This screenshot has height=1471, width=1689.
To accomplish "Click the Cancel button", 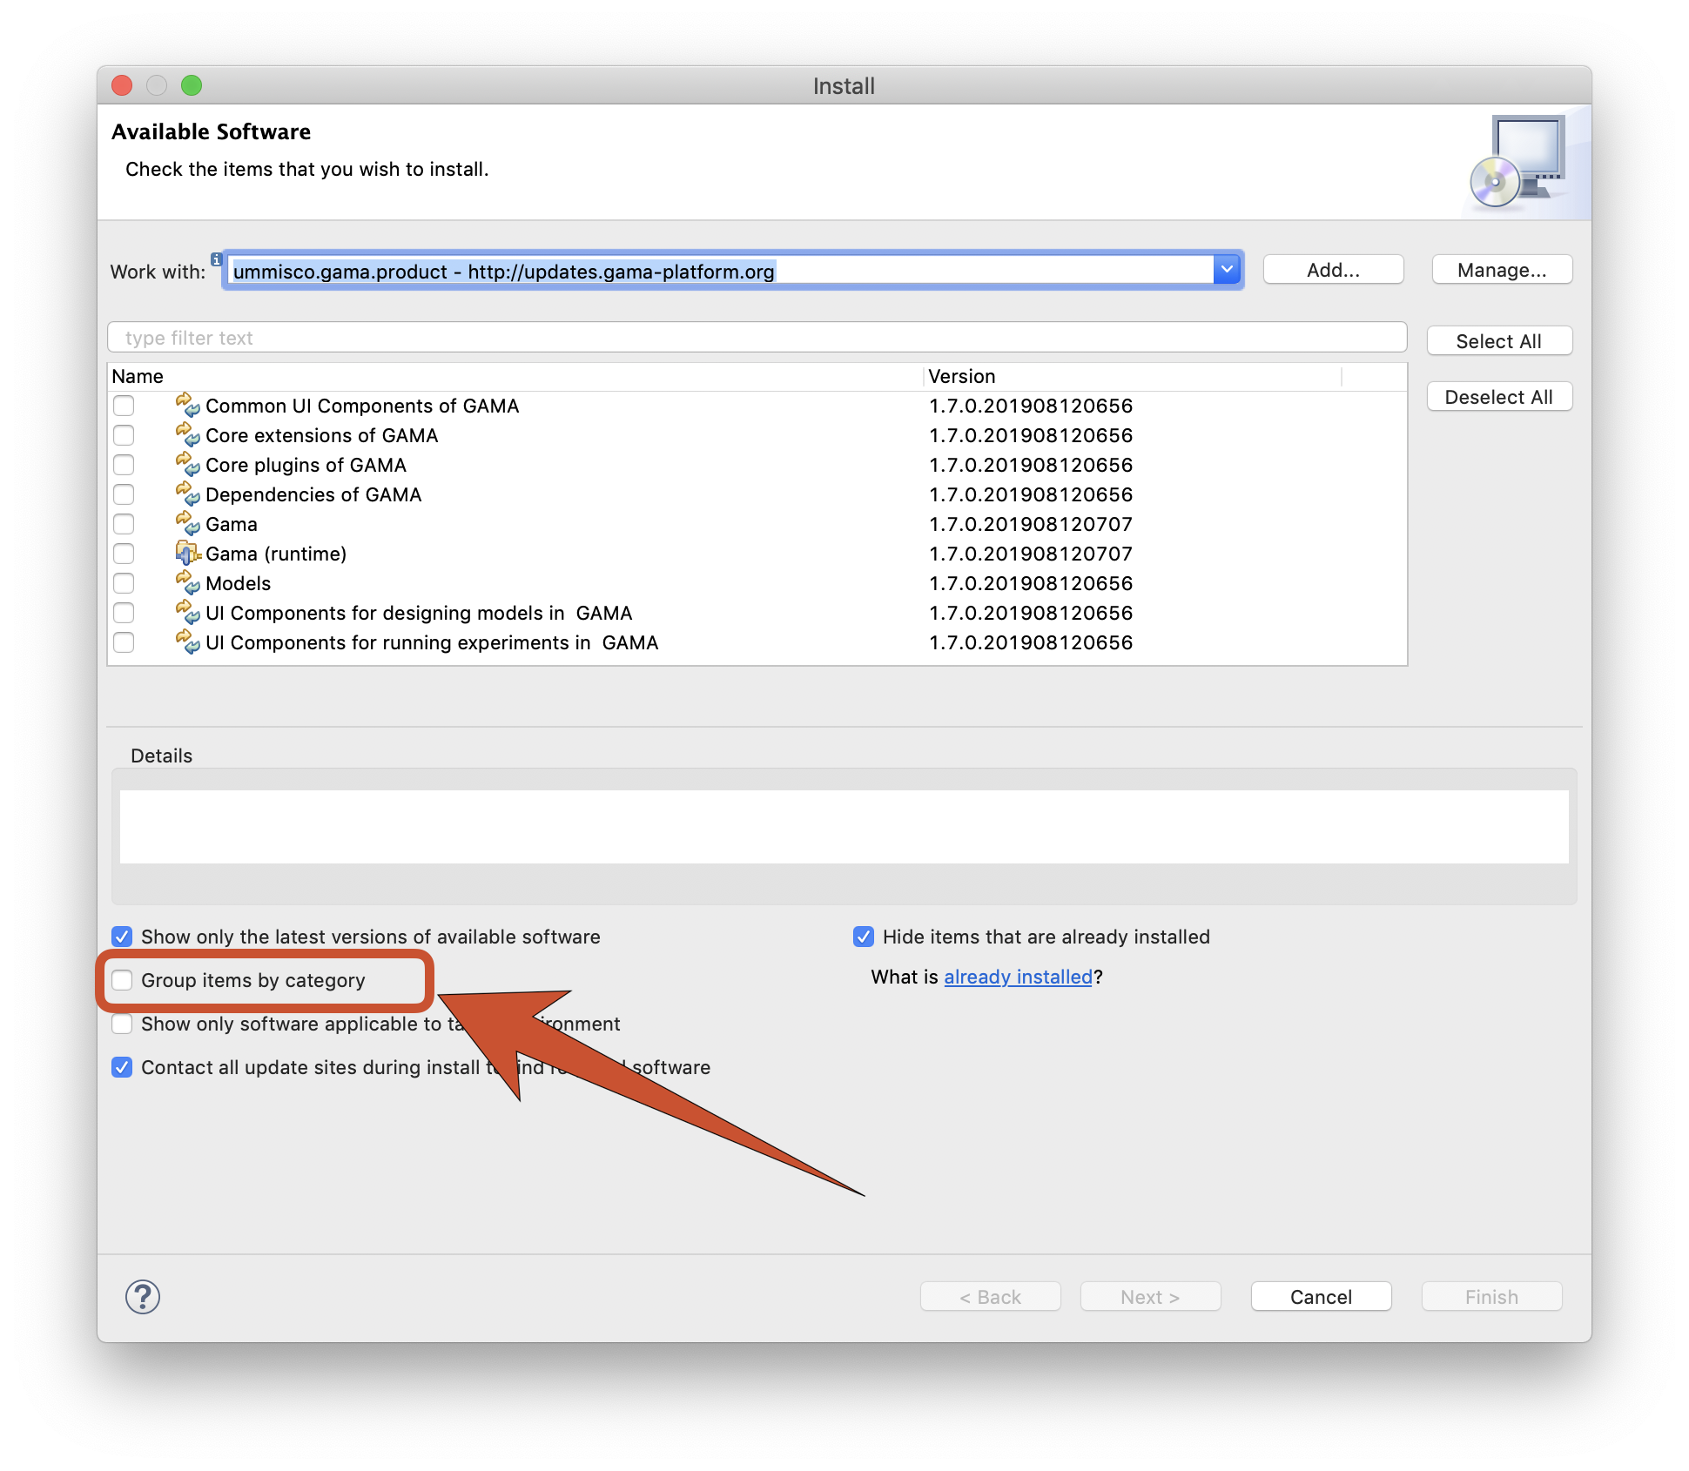I will (1321, 1297).
